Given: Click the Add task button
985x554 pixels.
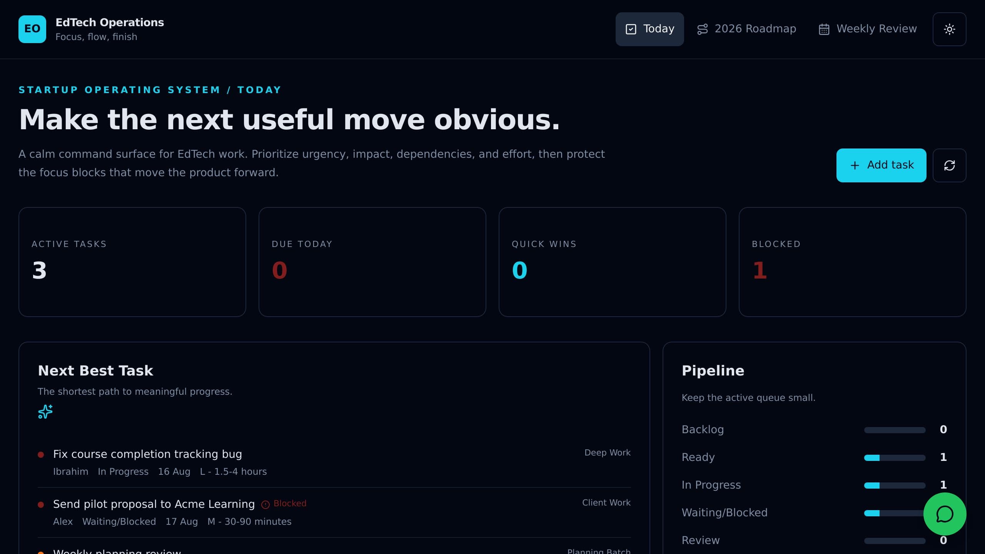Looking at the screenshot, I should tap(881, 165).
